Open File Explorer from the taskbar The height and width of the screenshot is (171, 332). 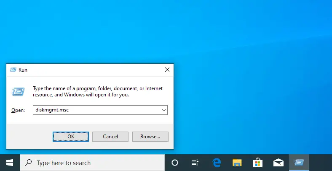pyautogui.click(x=237, y=163)
